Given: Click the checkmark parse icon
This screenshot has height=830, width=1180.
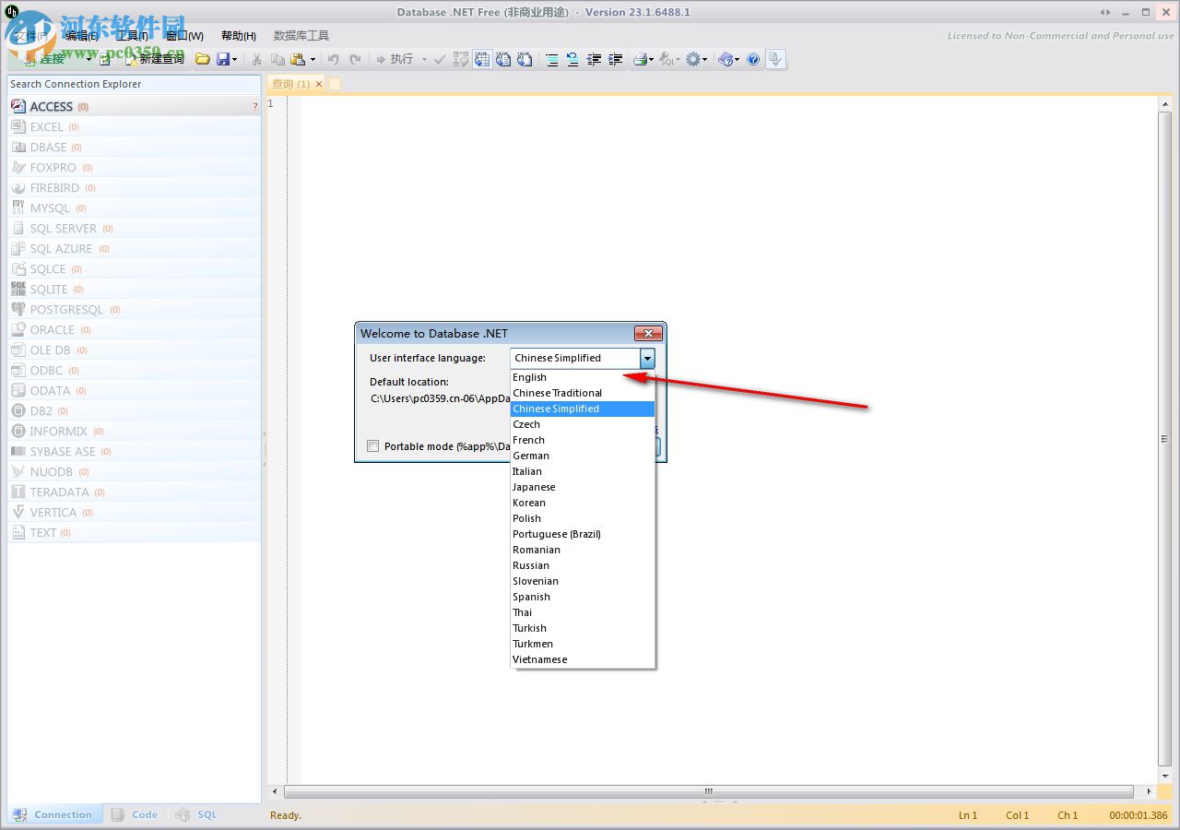Looking at the screenshot, I should [x=440, y=59].
